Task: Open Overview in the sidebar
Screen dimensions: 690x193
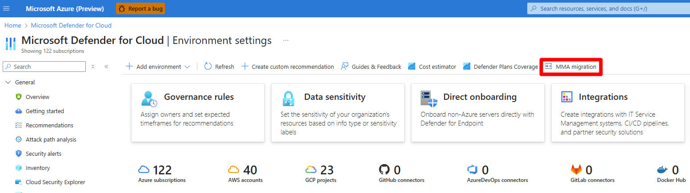Action: pos(37,97)
